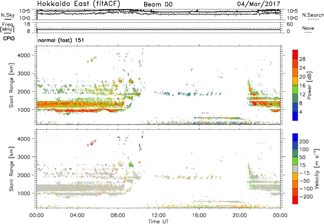324x224 pixels.
Task: Click the "16:00" time tick label
Action: (x=199, y=216)
